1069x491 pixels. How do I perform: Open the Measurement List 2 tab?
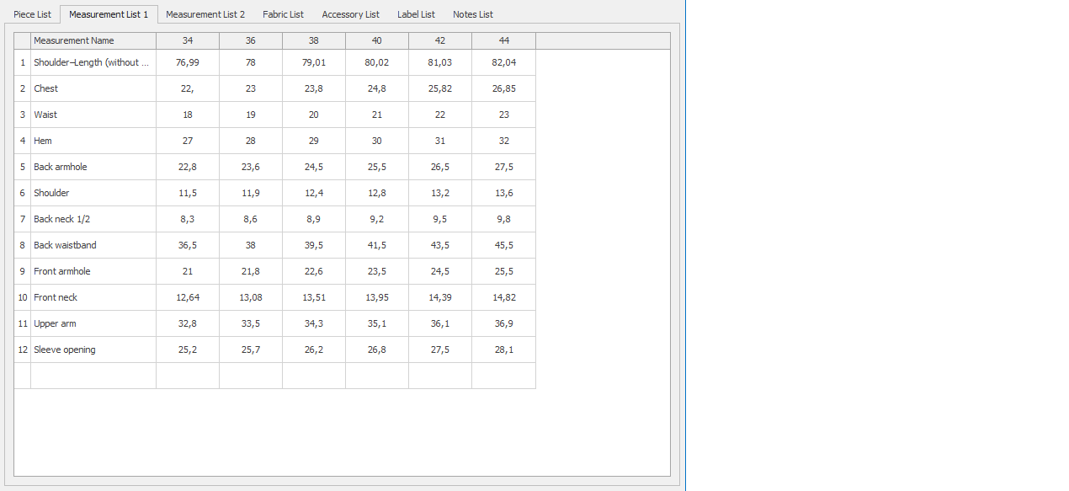(x=205, y=14)
